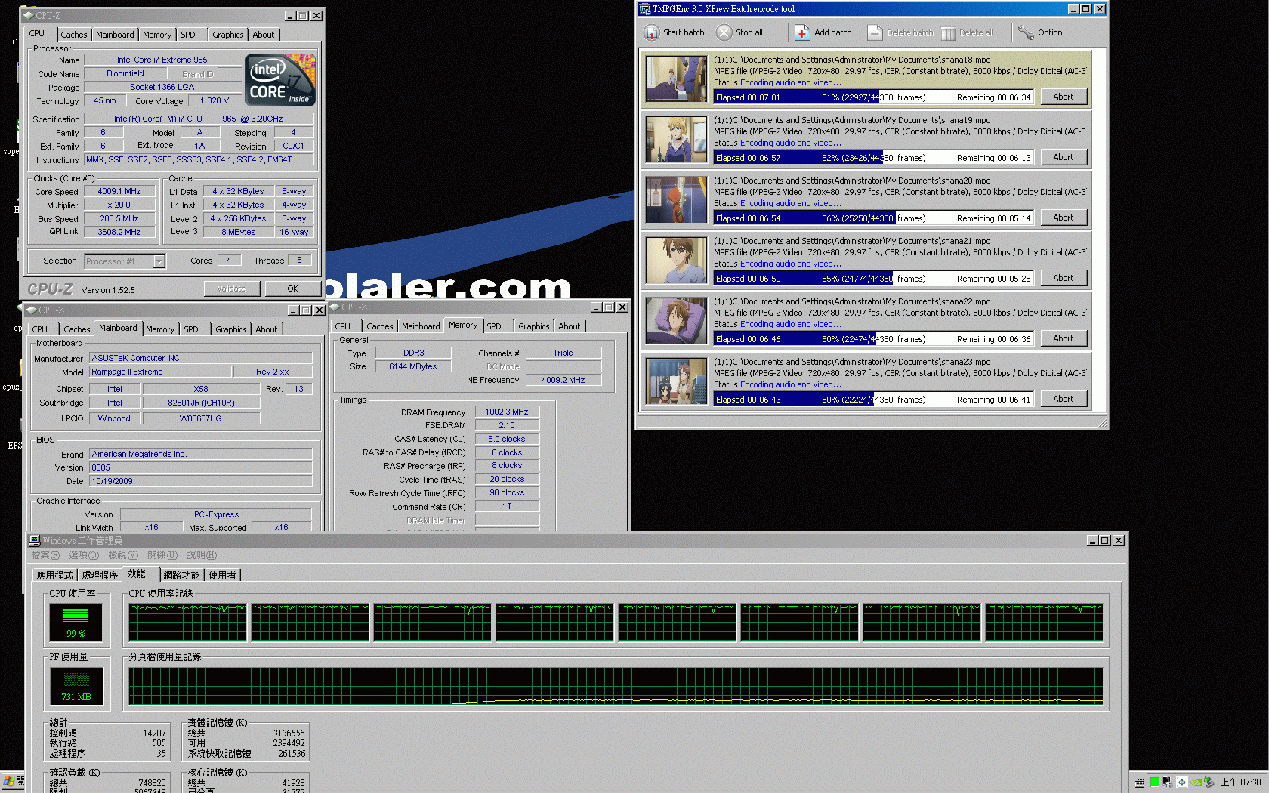The height and width of the screenshot is (793, 1269).
Task: Open Processor #1 selection dropdown
Action: [x=125, y=261]
